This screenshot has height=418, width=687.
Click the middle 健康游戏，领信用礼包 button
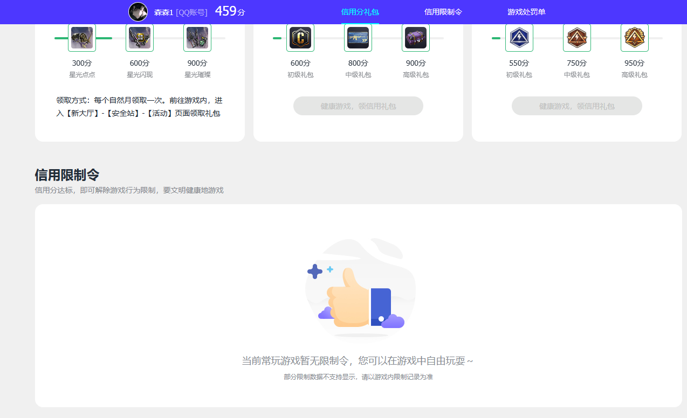click(x=358, y=106)
